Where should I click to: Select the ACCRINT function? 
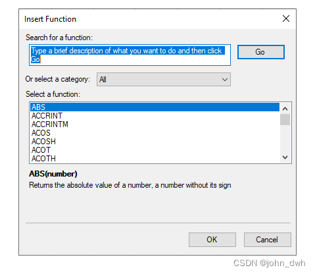point(155,116)
